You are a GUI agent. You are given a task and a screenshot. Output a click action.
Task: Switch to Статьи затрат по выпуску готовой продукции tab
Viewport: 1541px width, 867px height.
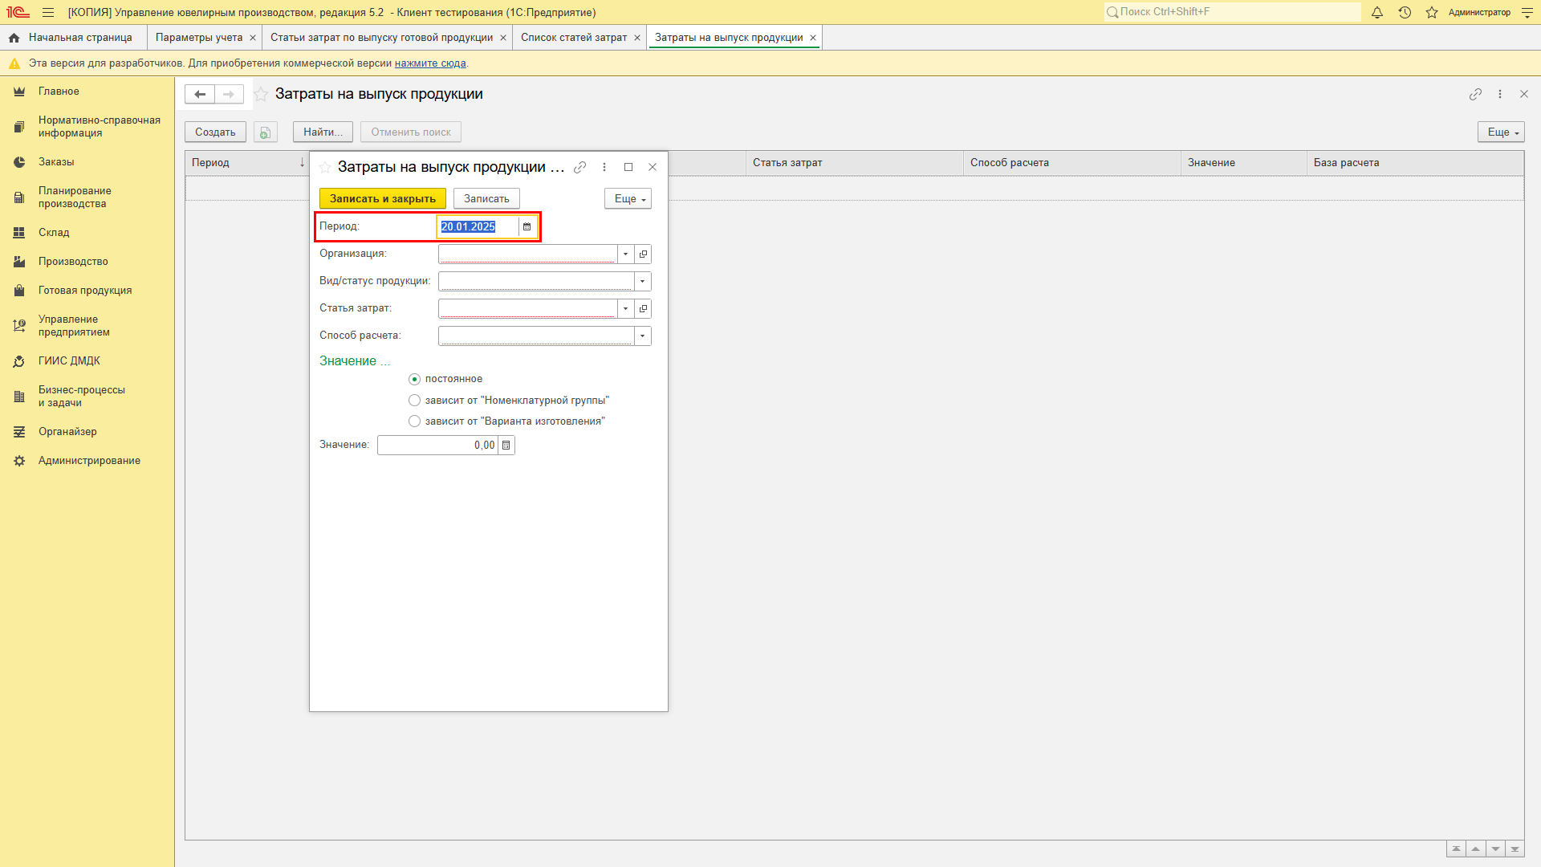pos(382,38)
